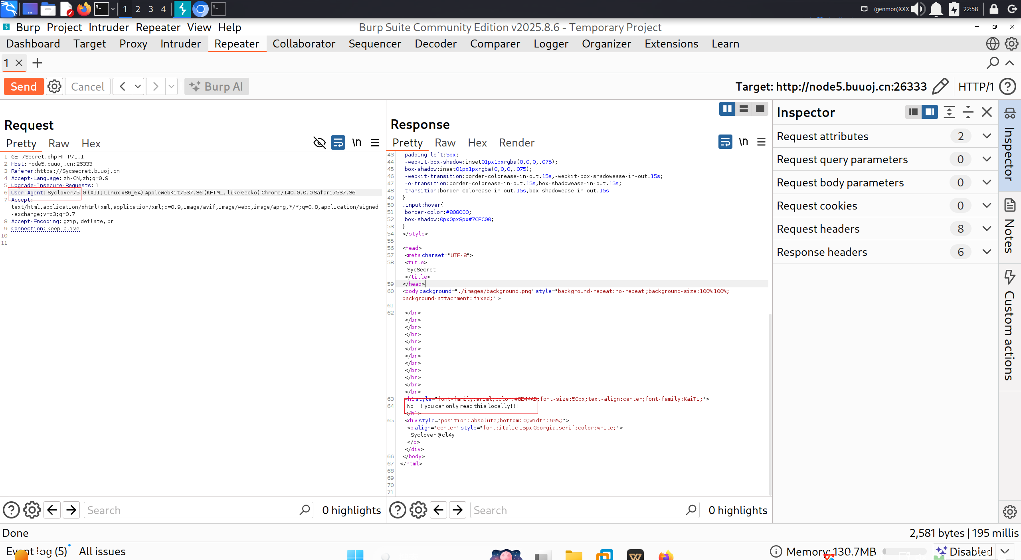This screenshot has width=1021, height=560.
Task: Click the globe icon in top bar
Action: (x=992, y=44)
